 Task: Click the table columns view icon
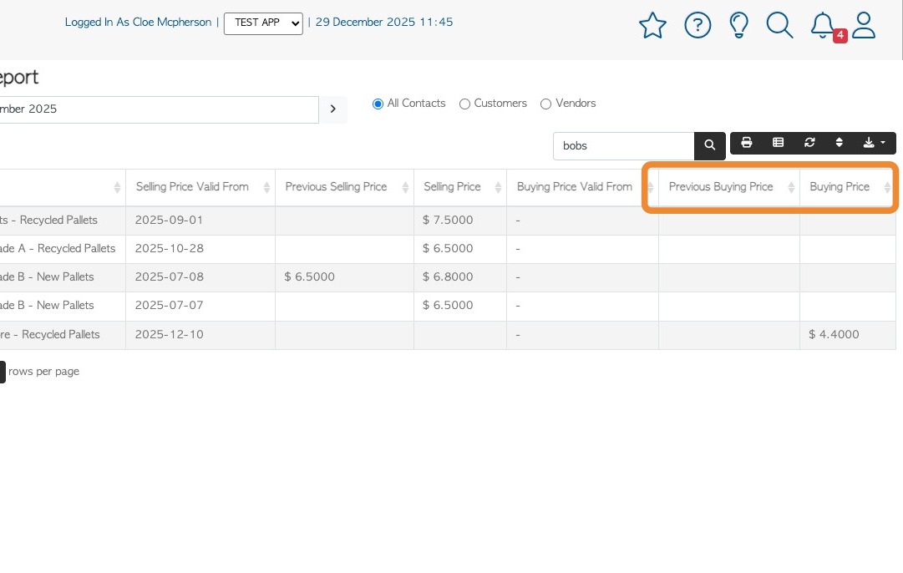click(778, 142)
